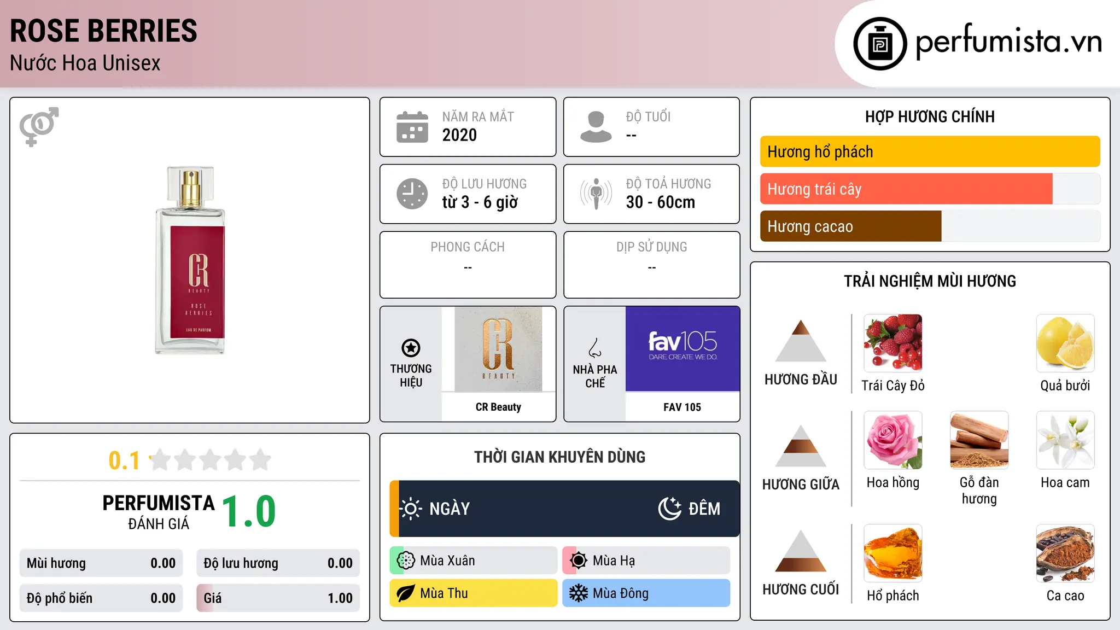Click the five-star rating row
Screen dimensions: 1120x630
point(210,460)
